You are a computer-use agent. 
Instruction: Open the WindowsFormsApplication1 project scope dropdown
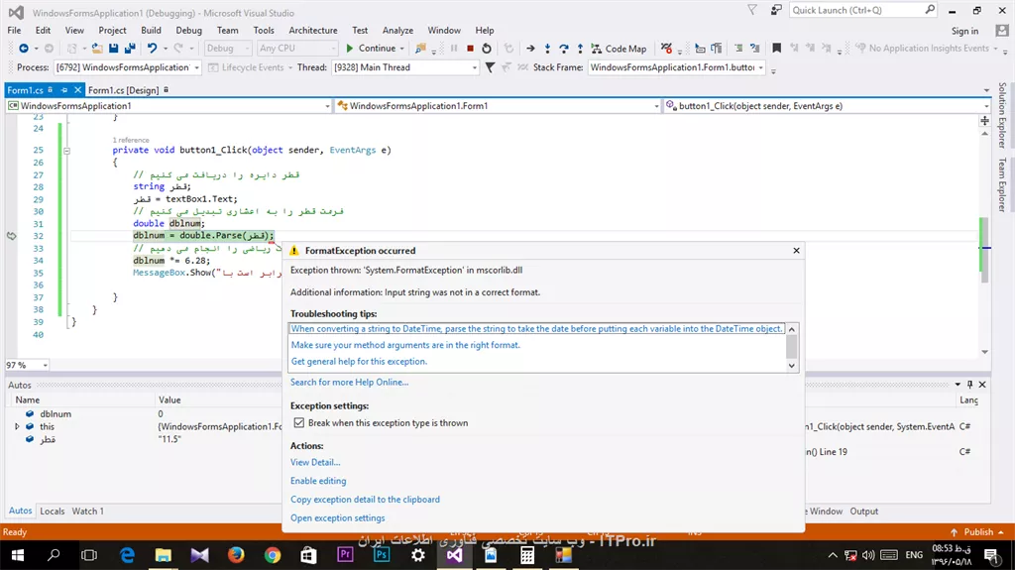coord(327,106)
